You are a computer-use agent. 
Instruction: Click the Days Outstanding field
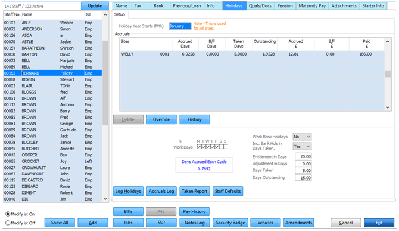tap(303, 178)
